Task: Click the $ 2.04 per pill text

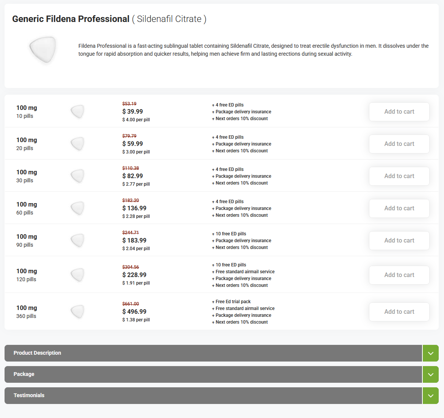Action: click(136, 249)
